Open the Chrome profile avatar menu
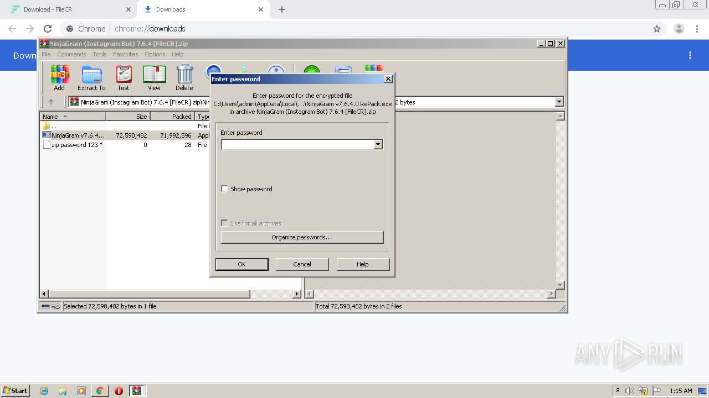This screenshot has width=709, height=398. click(x=679, y=29)
